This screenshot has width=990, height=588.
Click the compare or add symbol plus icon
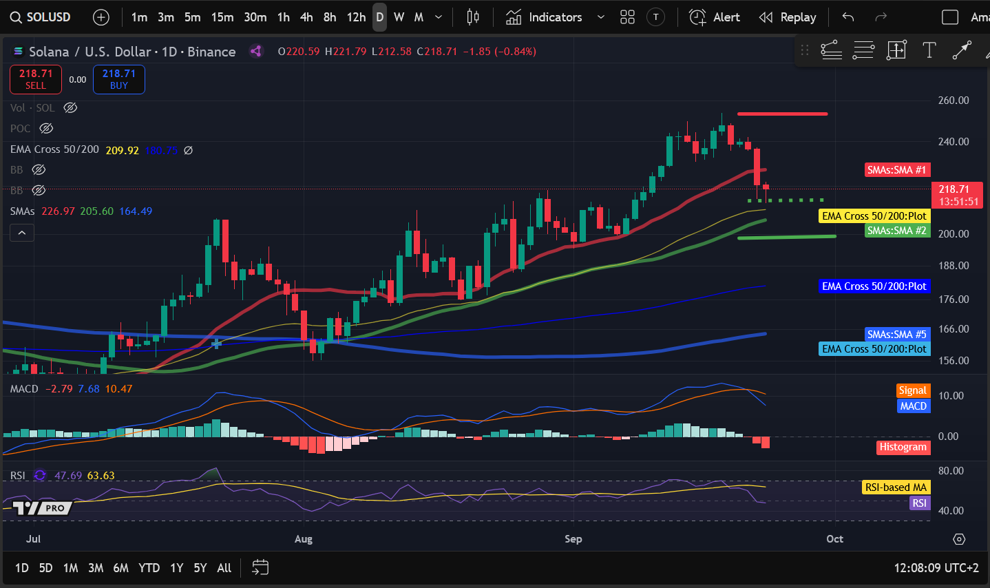101,17
